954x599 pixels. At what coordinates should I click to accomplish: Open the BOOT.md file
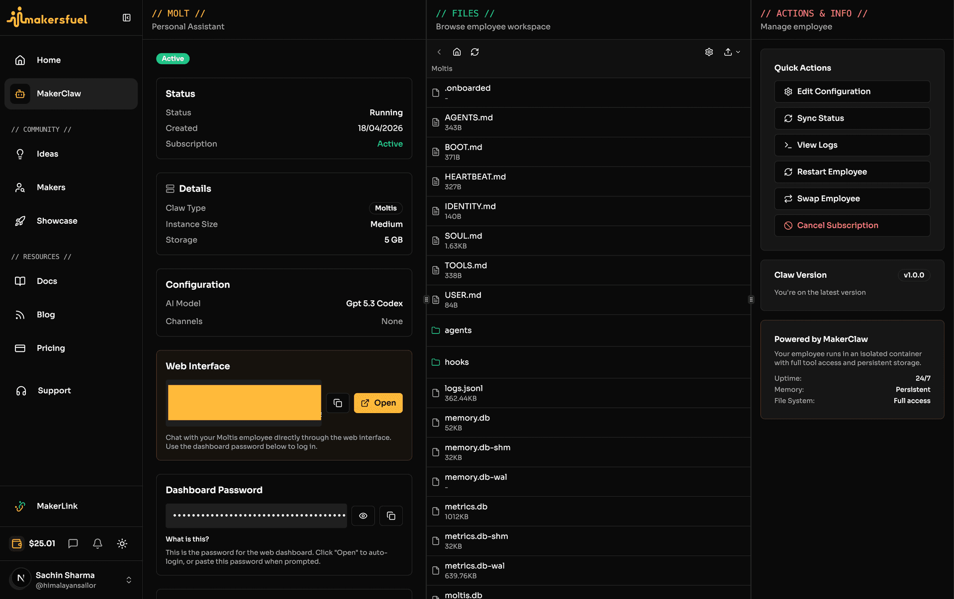[x=588, y=152]
